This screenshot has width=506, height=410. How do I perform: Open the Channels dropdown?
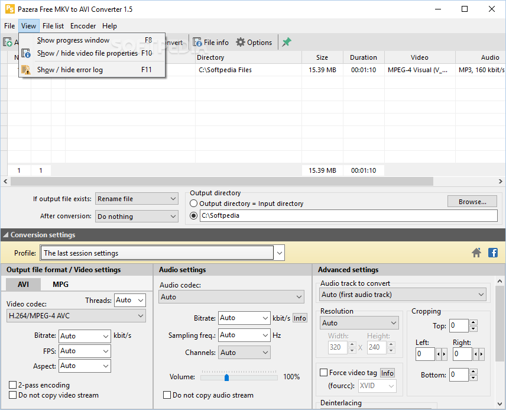coord(244,353)
